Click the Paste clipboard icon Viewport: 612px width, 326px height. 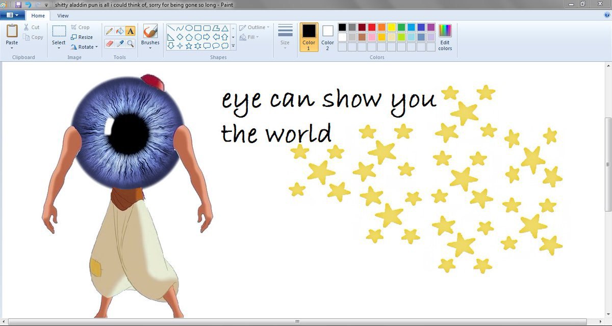click(x=12, y=31)
